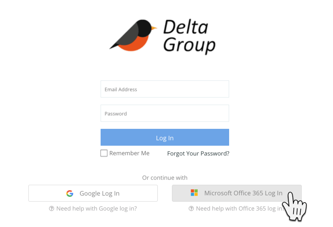Focus the Email Address input field

[x=164, y=89]
